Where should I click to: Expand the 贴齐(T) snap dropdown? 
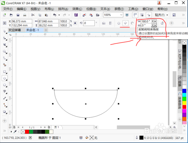click(167, 15)
